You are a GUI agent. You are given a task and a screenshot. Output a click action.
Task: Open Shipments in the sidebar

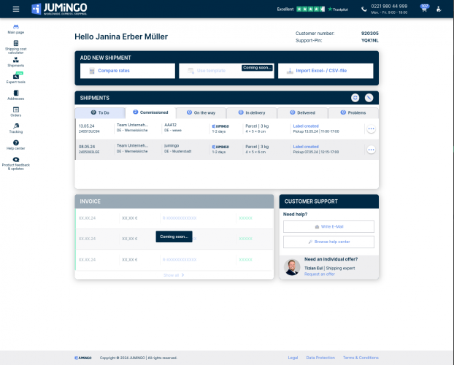tap(16, 62)
